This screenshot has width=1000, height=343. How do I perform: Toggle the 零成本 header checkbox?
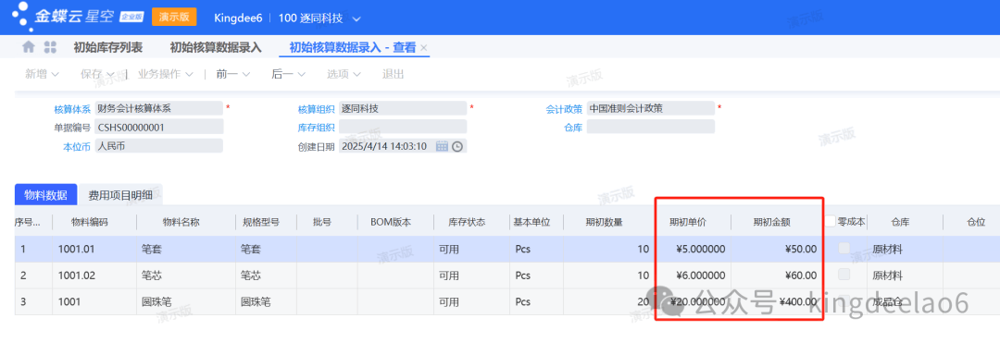831,222
